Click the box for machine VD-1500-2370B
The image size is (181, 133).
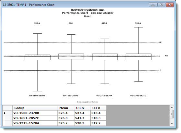pos(38,57)
